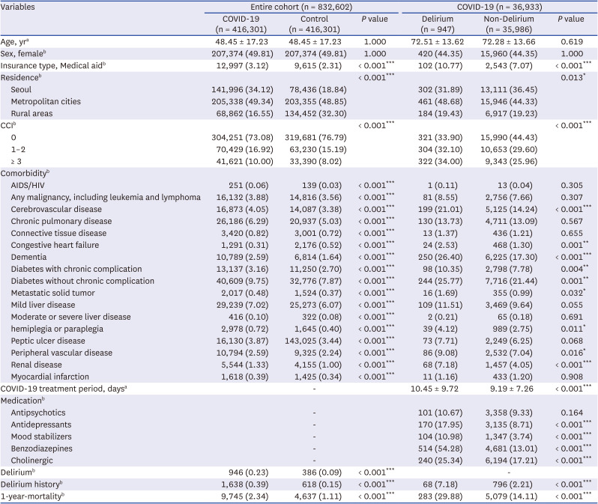Click the 'Dementia' row label
This screenshot has width=598, height=504.
tap(28, 257)
